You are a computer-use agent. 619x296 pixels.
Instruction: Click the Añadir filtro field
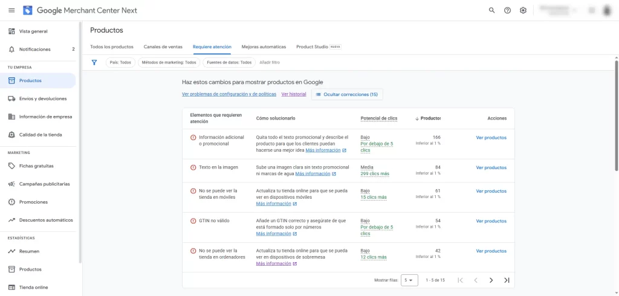tap(270, 62)
